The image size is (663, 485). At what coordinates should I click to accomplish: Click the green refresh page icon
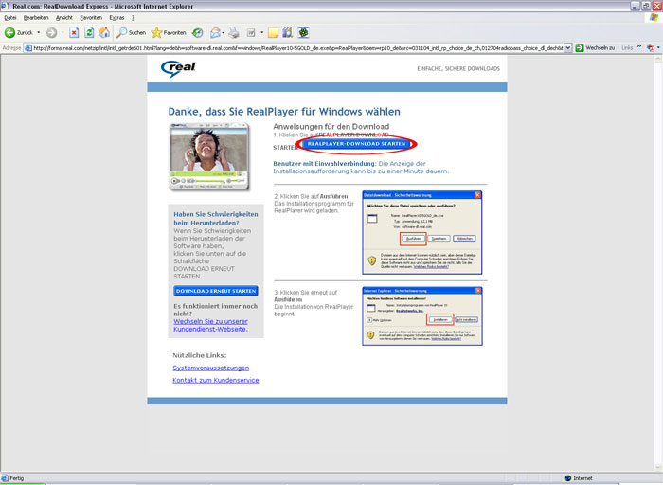[89, 32]
